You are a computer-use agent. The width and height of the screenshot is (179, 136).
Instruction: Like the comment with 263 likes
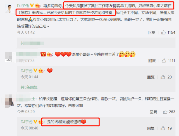(165, 112)
